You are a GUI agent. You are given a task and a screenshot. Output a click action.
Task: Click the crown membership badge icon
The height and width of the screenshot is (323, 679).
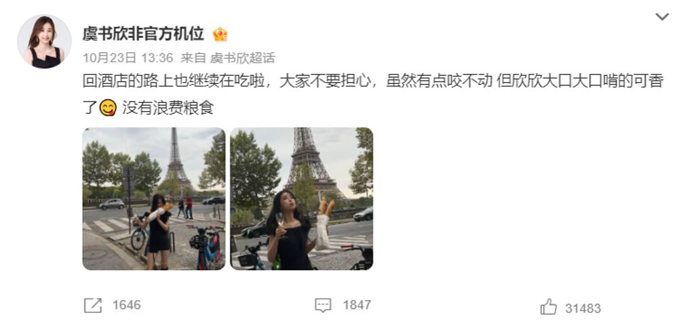pos(220,34)
